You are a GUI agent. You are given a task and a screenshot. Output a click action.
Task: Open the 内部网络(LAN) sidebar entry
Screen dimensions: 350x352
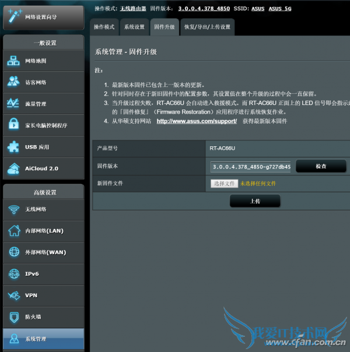pos(44,231)
